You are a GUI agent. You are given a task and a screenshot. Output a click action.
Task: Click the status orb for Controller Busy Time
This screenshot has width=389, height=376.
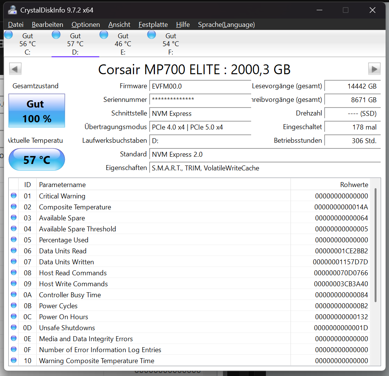point(14,294)
